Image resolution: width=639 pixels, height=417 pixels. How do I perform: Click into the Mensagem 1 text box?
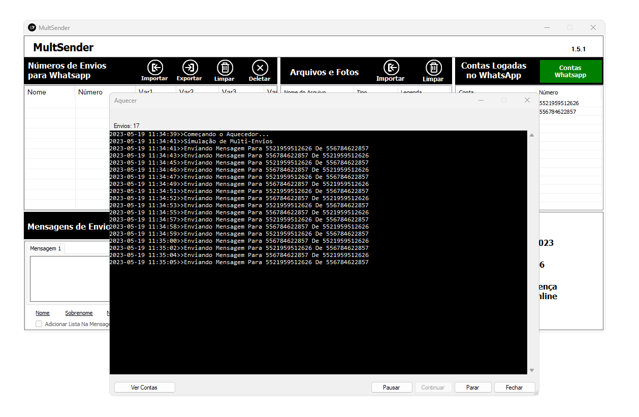pyautogui.click(x=70, y=279)
